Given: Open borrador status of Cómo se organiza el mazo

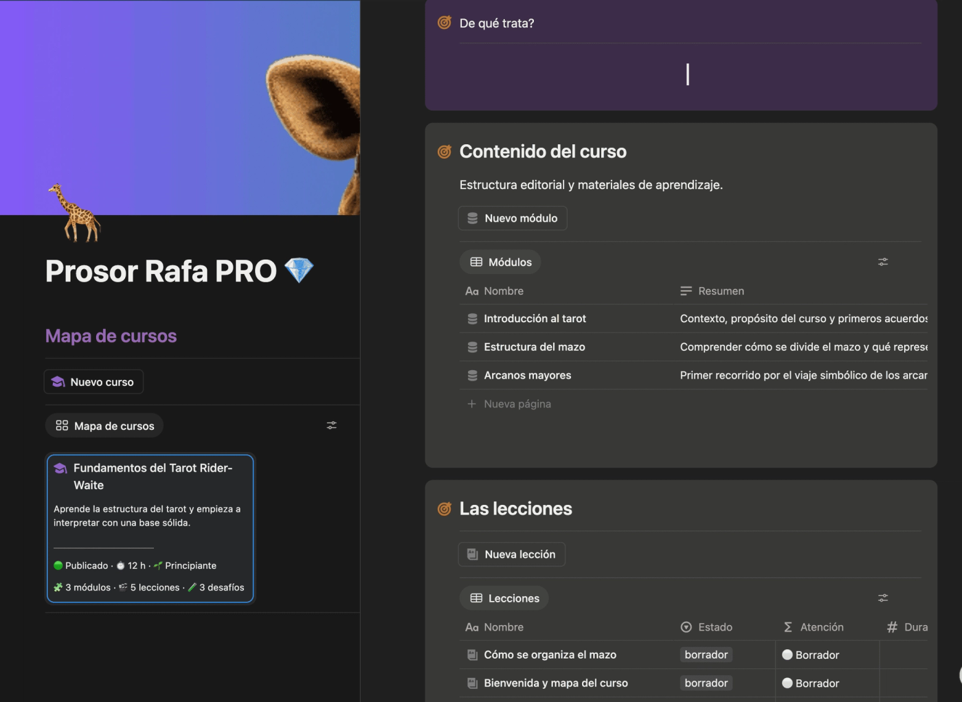Looking at the screenshot, I should coord(706,655).
